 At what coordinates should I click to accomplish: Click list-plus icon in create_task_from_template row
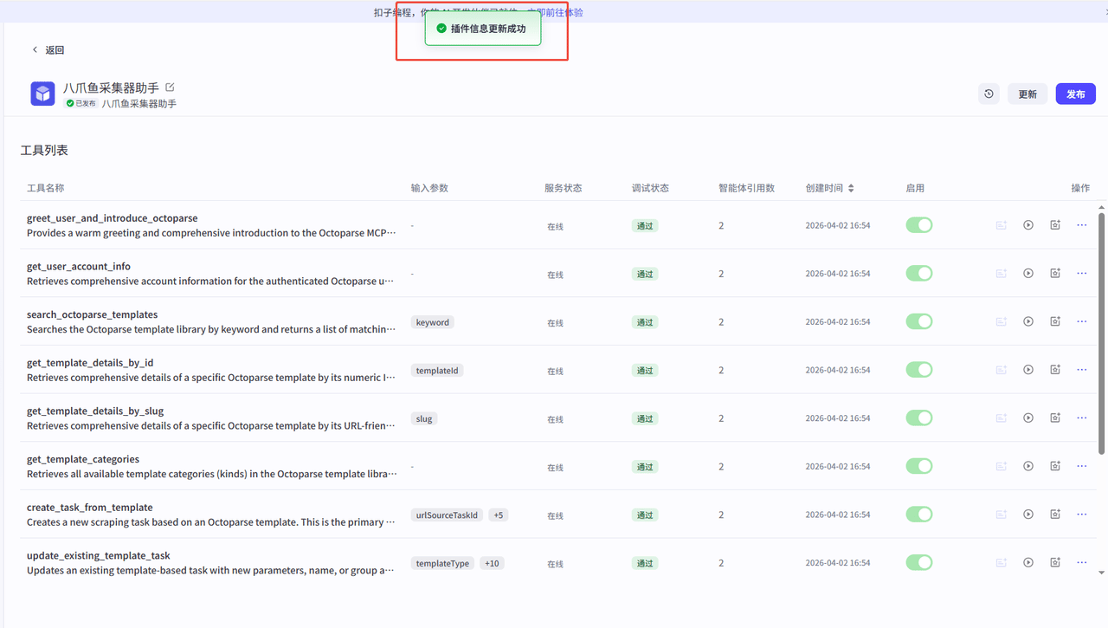click(x=1002, y=515)
